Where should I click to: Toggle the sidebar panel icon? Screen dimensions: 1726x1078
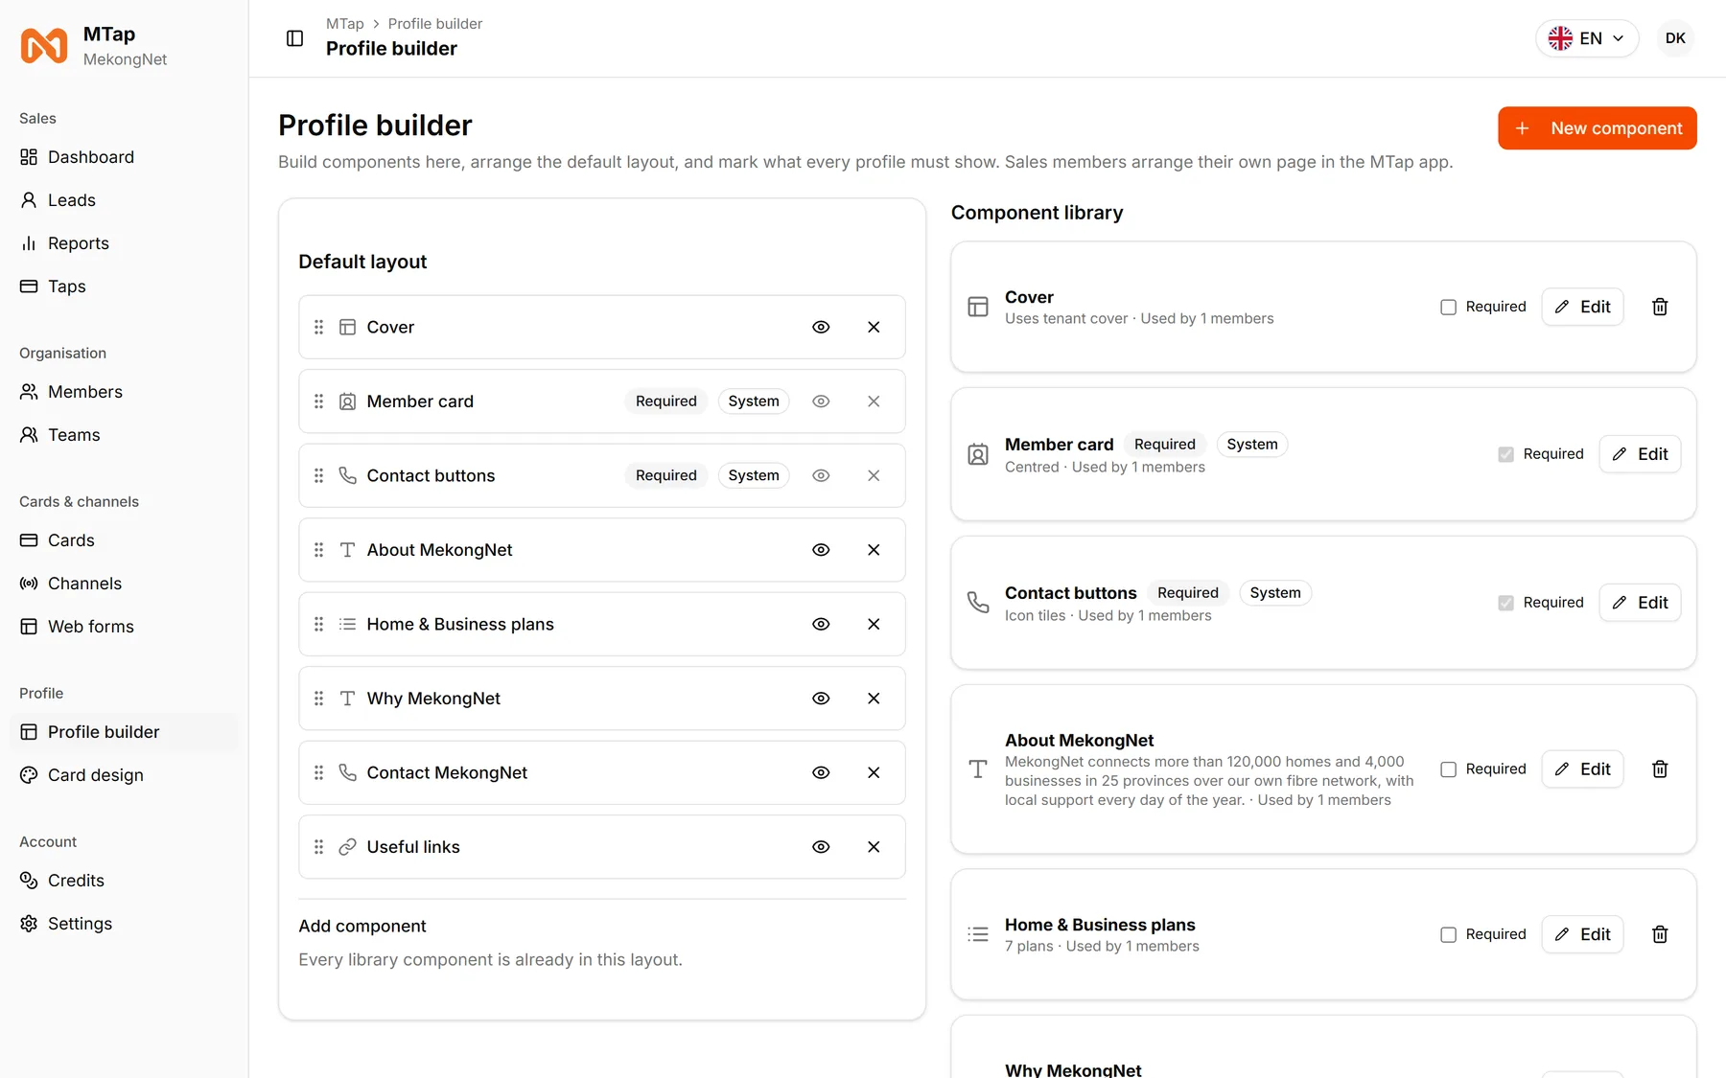coord(295,38)
